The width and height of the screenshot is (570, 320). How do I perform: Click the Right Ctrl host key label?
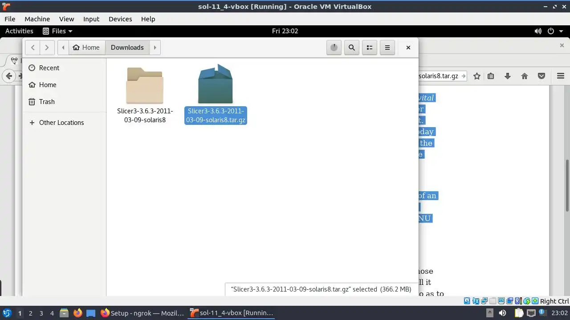click(554, 301)
